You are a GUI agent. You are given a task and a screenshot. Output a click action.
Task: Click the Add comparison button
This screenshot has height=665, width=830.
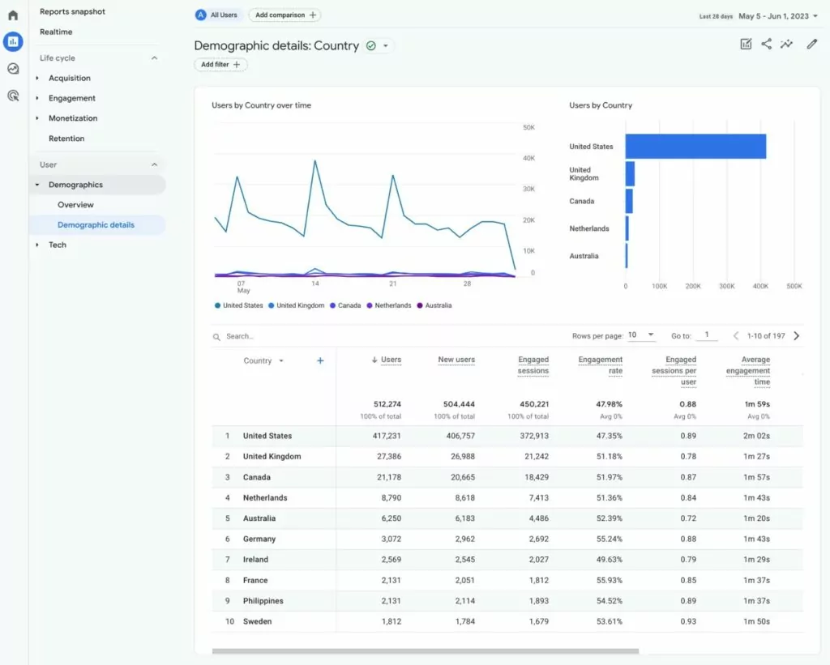(x=285, y=15)
